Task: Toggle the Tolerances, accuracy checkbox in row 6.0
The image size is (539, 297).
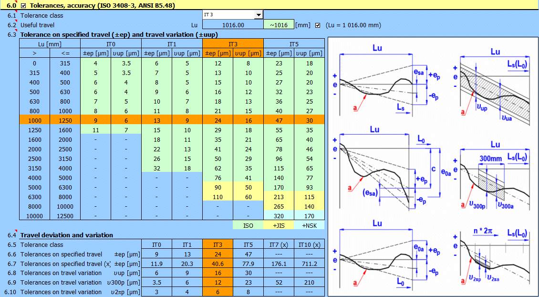Action: (x=22, y=5)
